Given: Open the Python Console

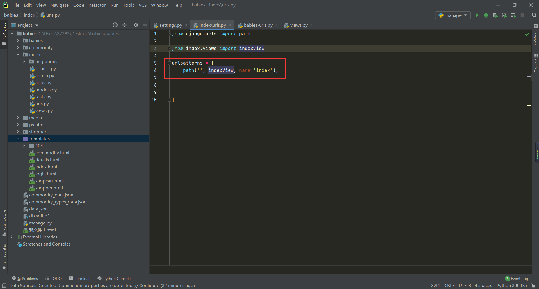Looking at the screenshot, I should (x=114, y=279).
